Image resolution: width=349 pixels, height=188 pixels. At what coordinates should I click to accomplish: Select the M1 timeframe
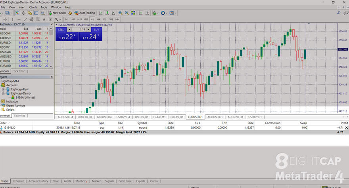point(67,19)
